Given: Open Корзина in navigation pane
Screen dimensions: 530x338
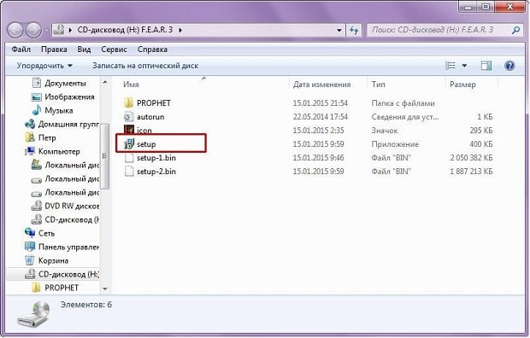Looking at the screenshot, I should coord(53,260).
